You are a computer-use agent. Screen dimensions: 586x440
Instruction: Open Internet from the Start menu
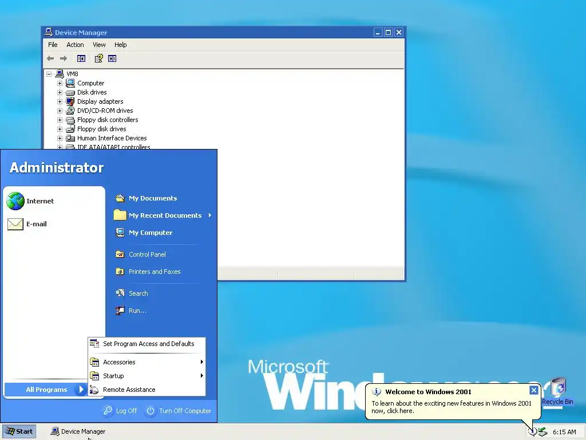click(x=31, y=201)
